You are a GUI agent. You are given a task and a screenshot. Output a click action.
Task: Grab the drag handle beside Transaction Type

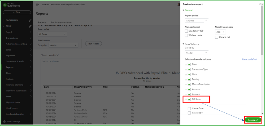click(x=186, y=70)
